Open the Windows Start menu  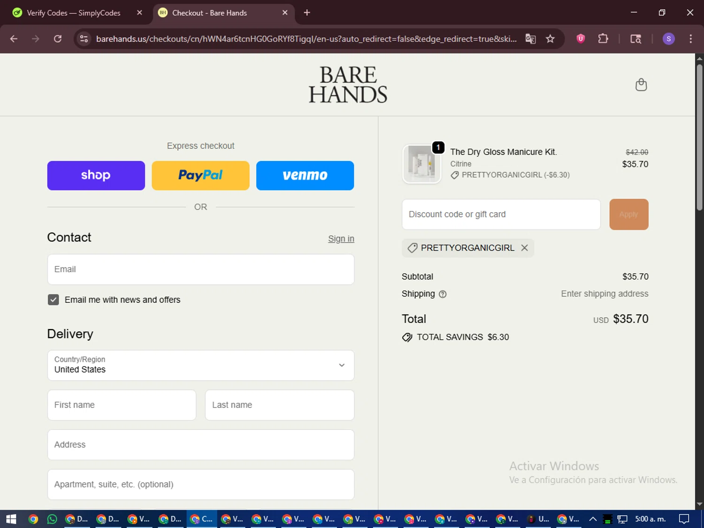[11, 519]
